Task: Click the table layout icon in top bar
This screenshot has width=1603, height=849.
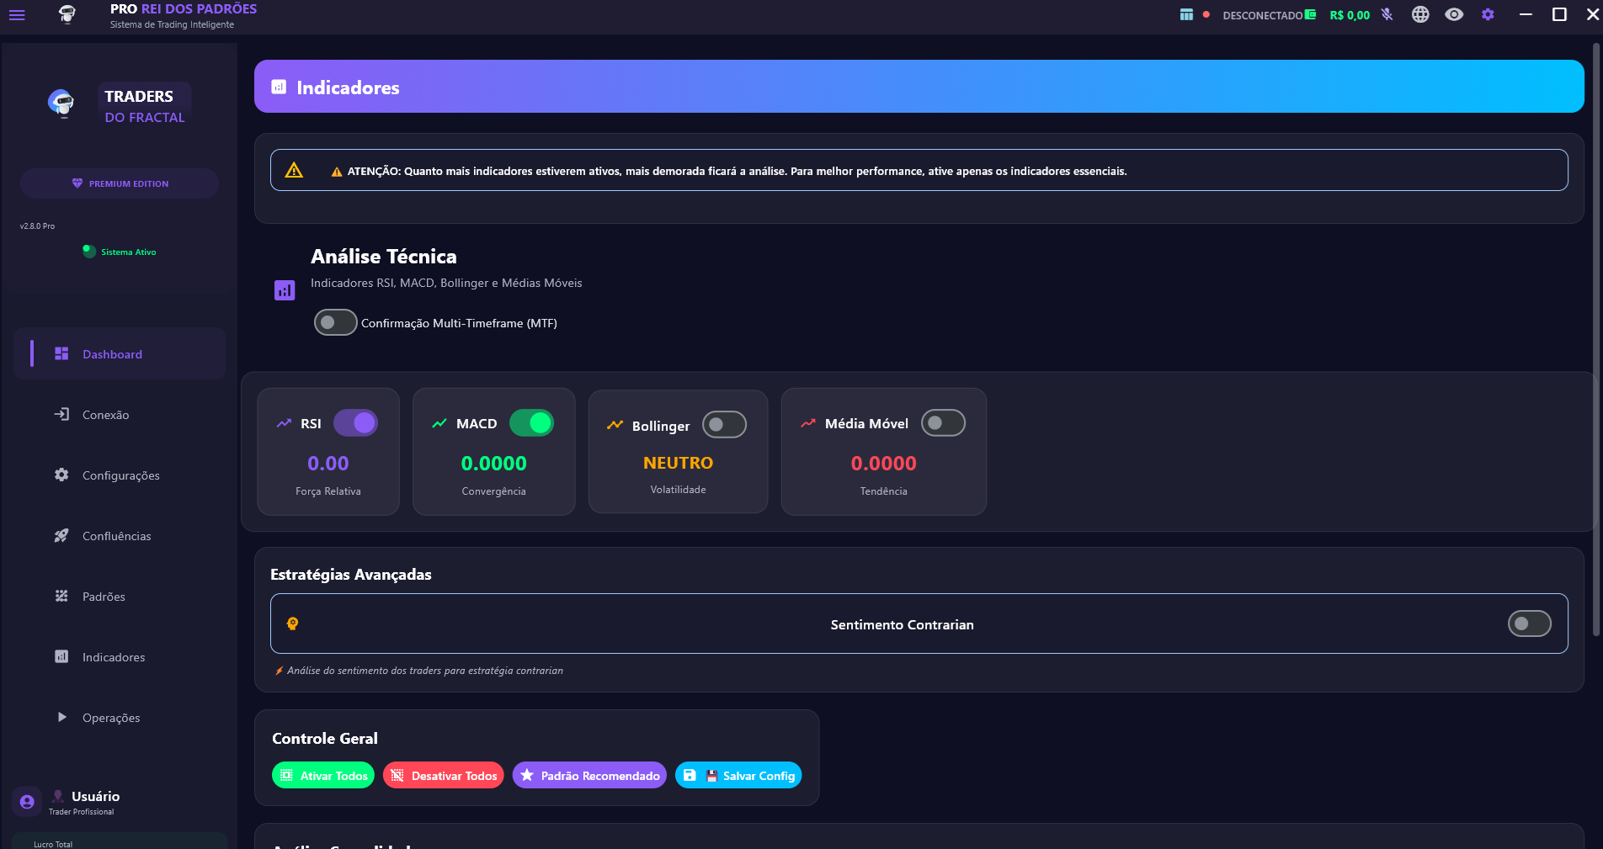Action: [1186, 15]
